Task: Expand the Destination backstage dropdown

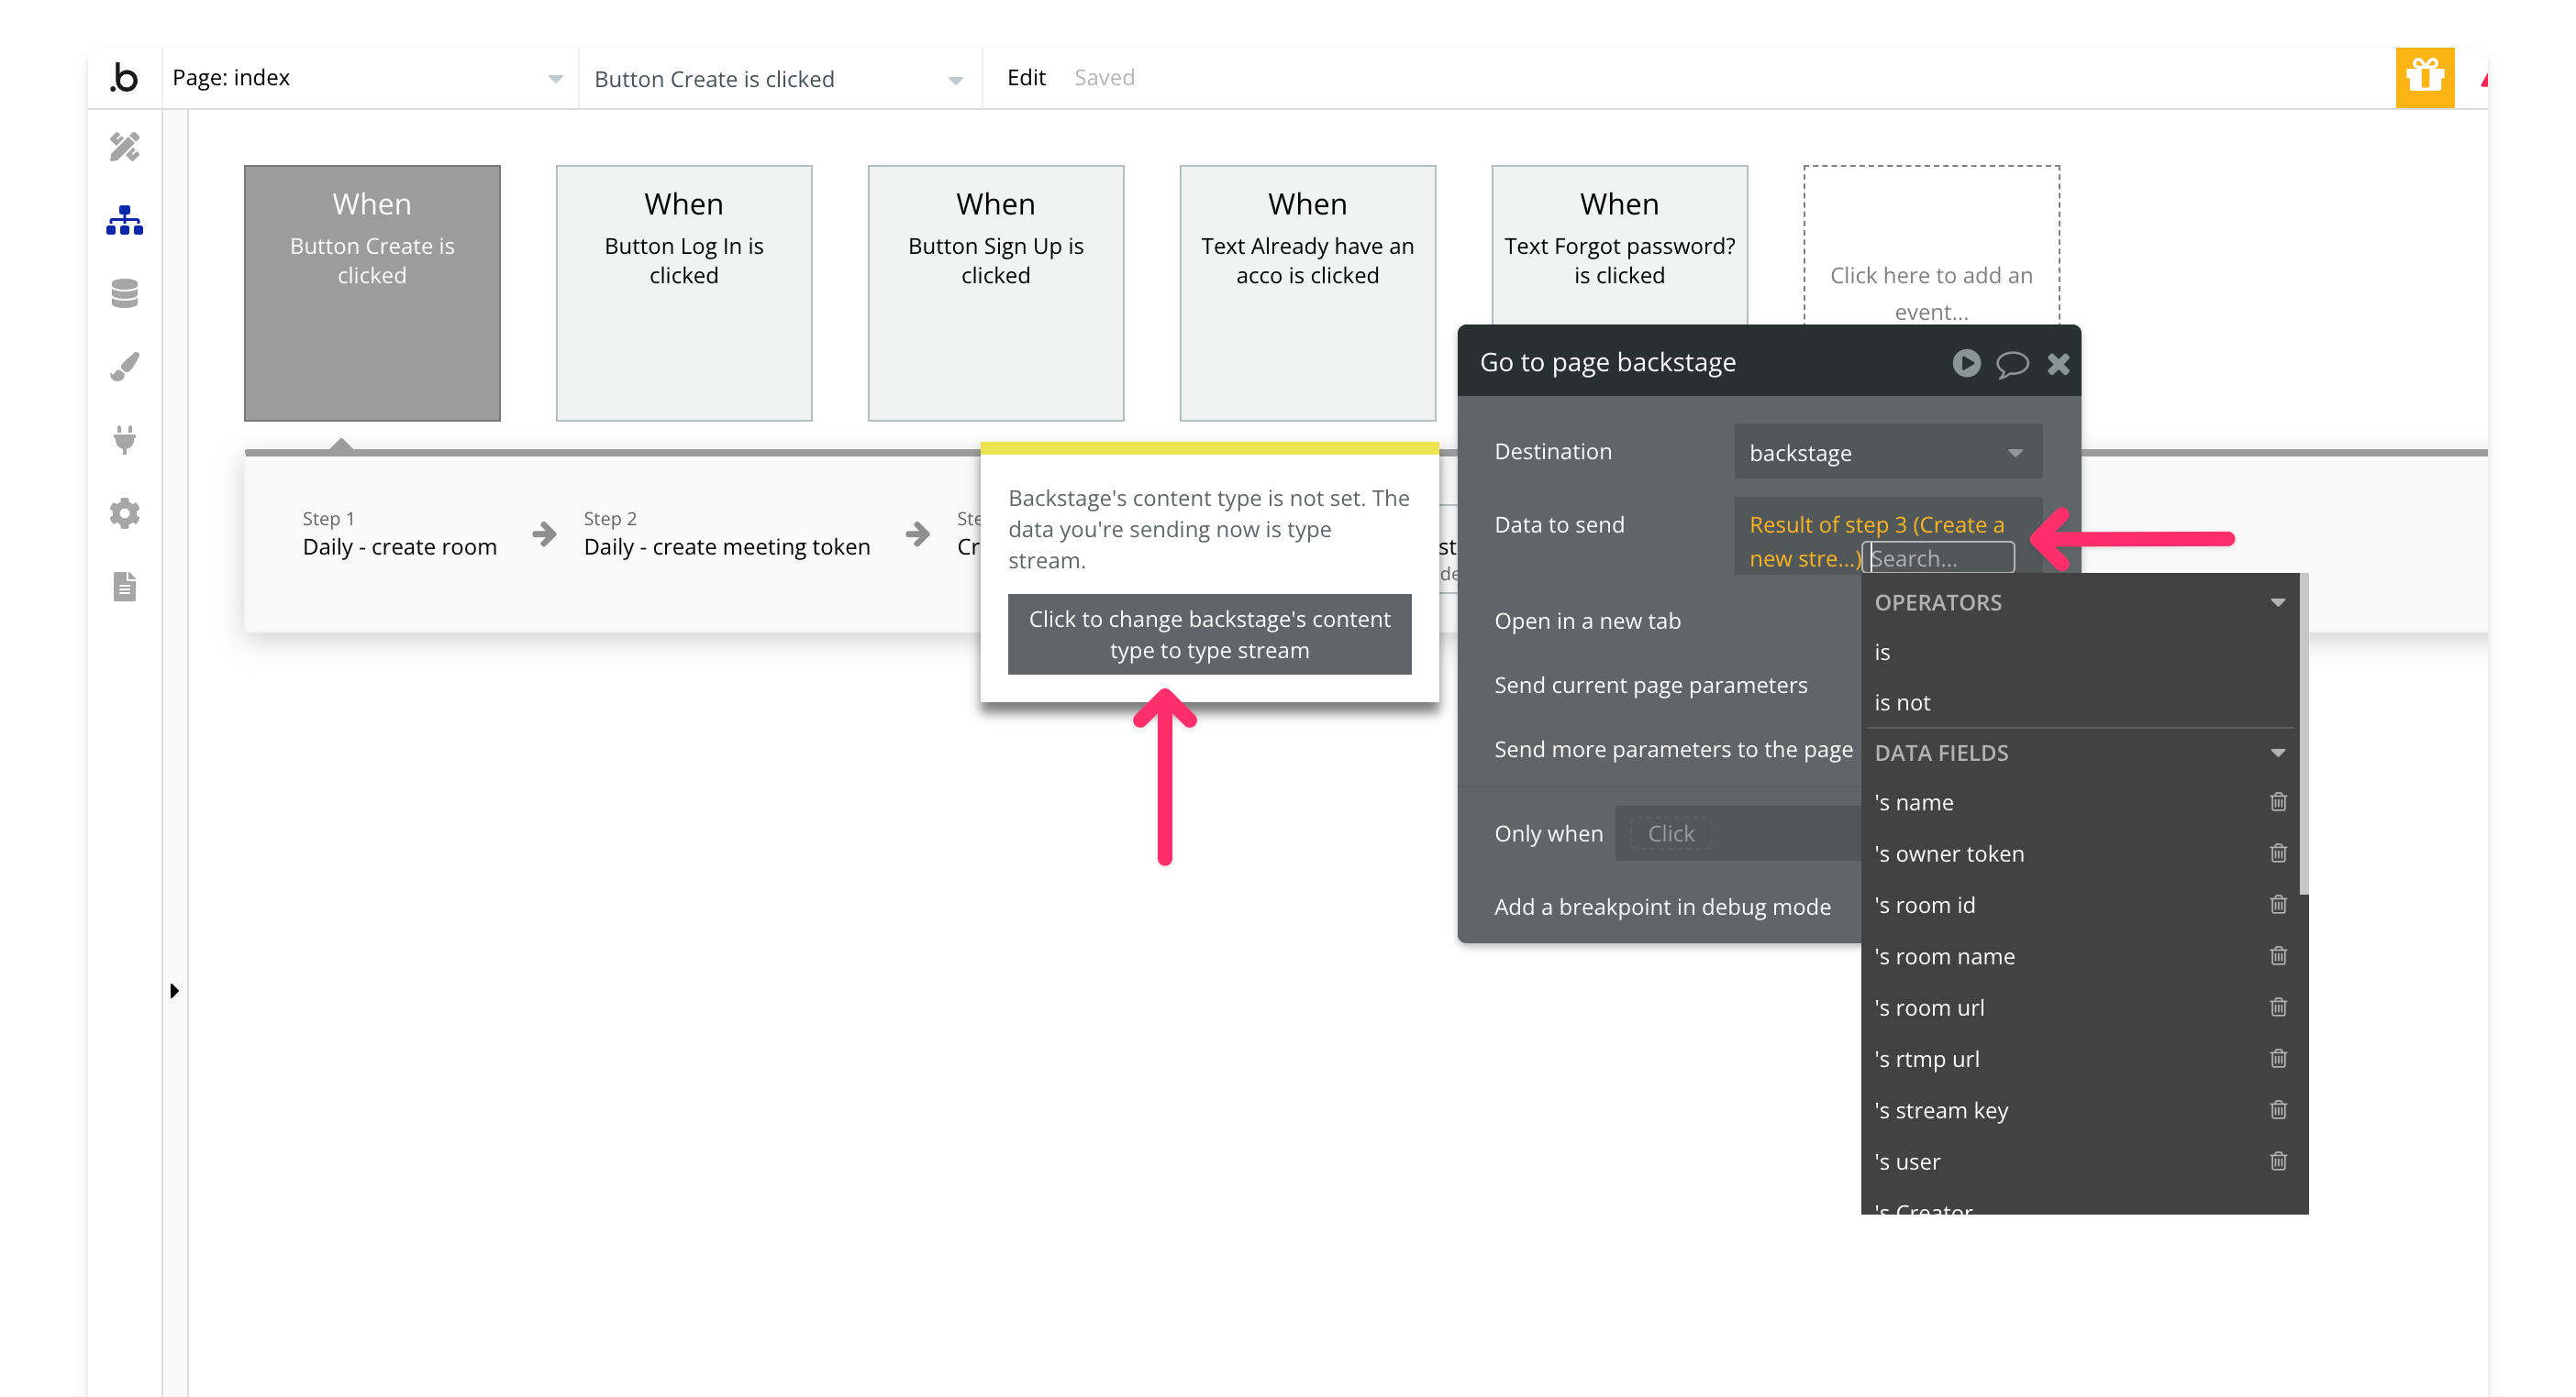Action: pyautogui.click(x=1887, y=453)
